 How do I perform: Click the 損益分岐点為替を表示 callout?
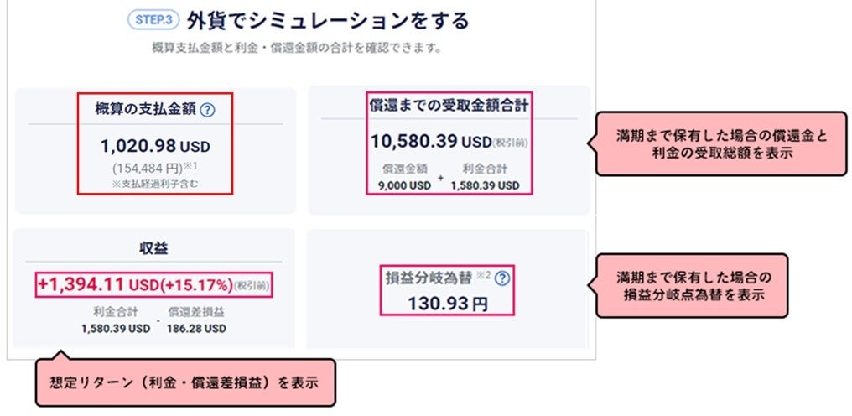[692, 285]
